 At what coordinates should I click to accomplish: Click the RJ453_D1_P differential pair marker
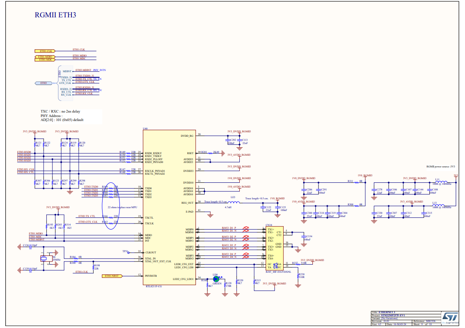246,228
